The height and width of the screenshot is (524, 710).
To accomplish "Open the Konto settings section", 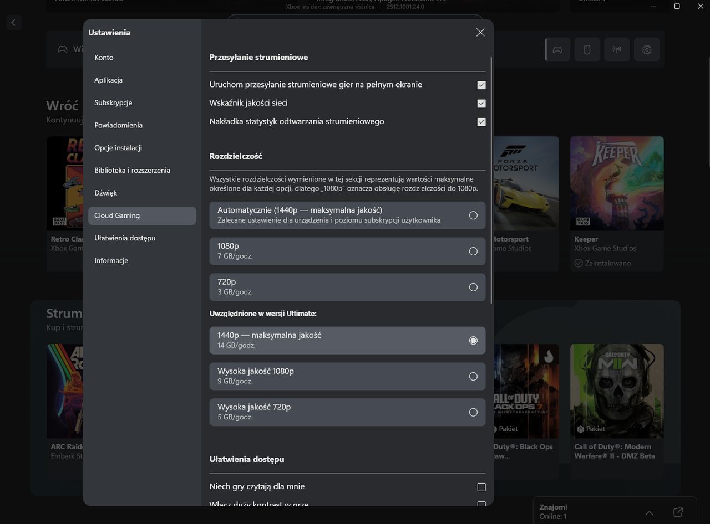I will point(104,58).
